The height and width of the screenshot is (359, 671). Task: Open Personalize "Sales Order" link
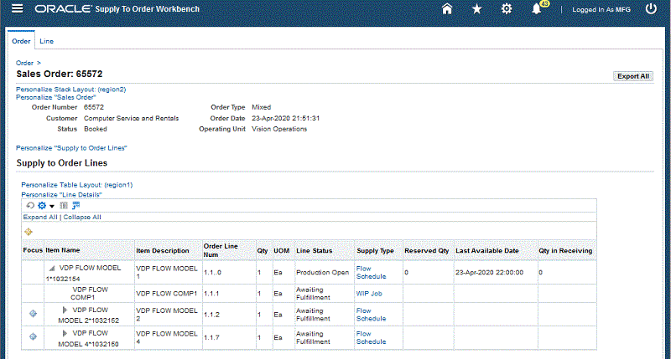pyautogui.click(x=56, y=97)
